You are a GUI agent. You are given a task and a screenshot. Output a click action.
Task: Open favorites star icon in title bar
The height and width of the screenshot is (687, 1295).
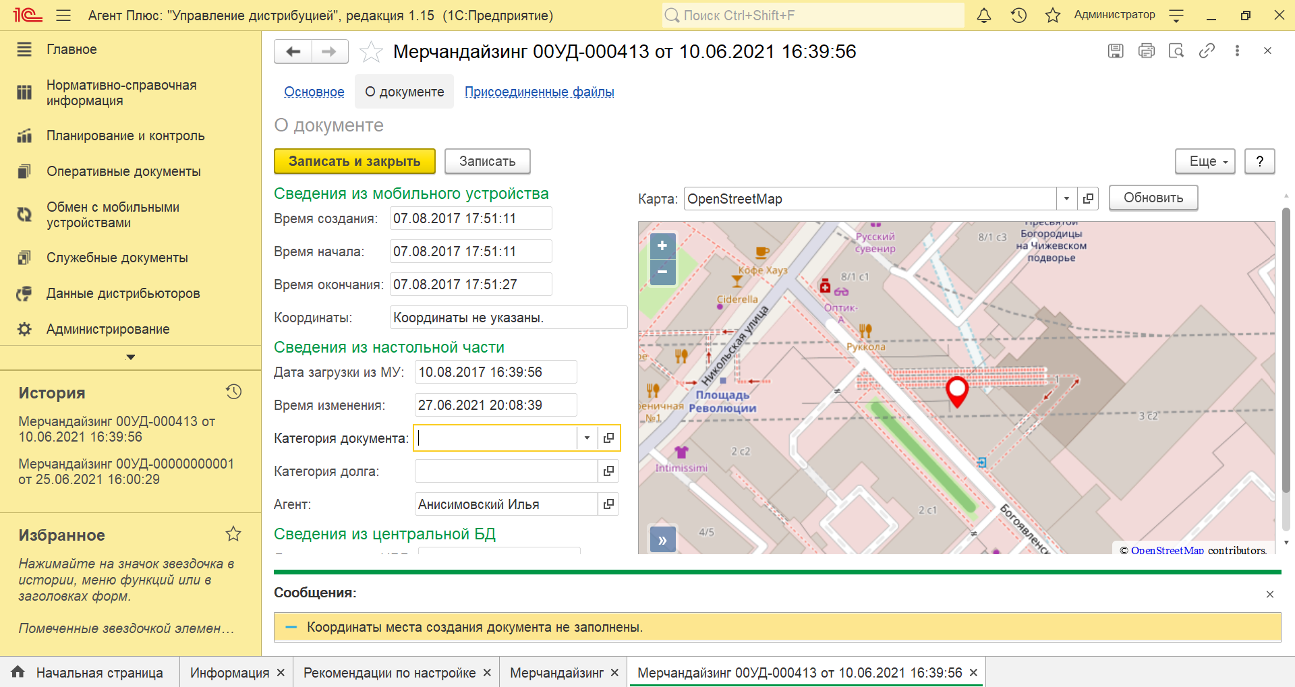pyautogui.click(x=1053, y=15)
